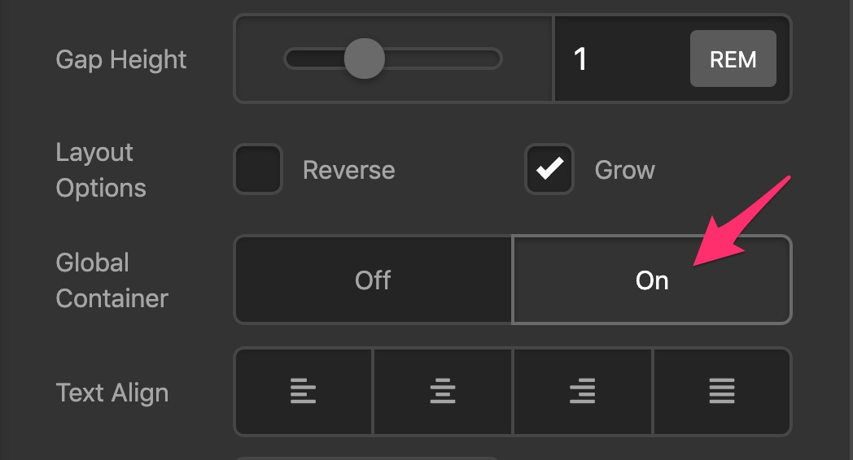The height and width of the screenshot is (460, 853).
Task: Turn Global Container On
Action: click(x=652, y=280)
